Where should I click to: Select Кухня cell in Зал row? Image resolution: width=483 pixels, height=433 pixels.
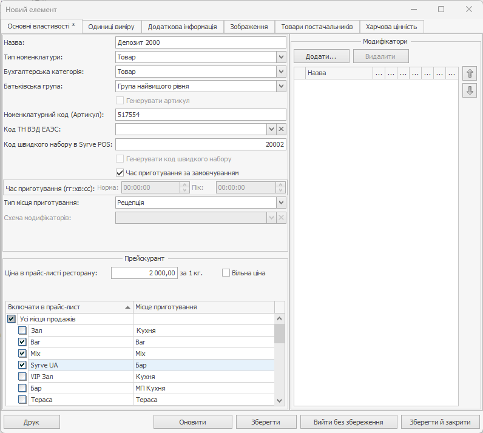click(204, 331)
